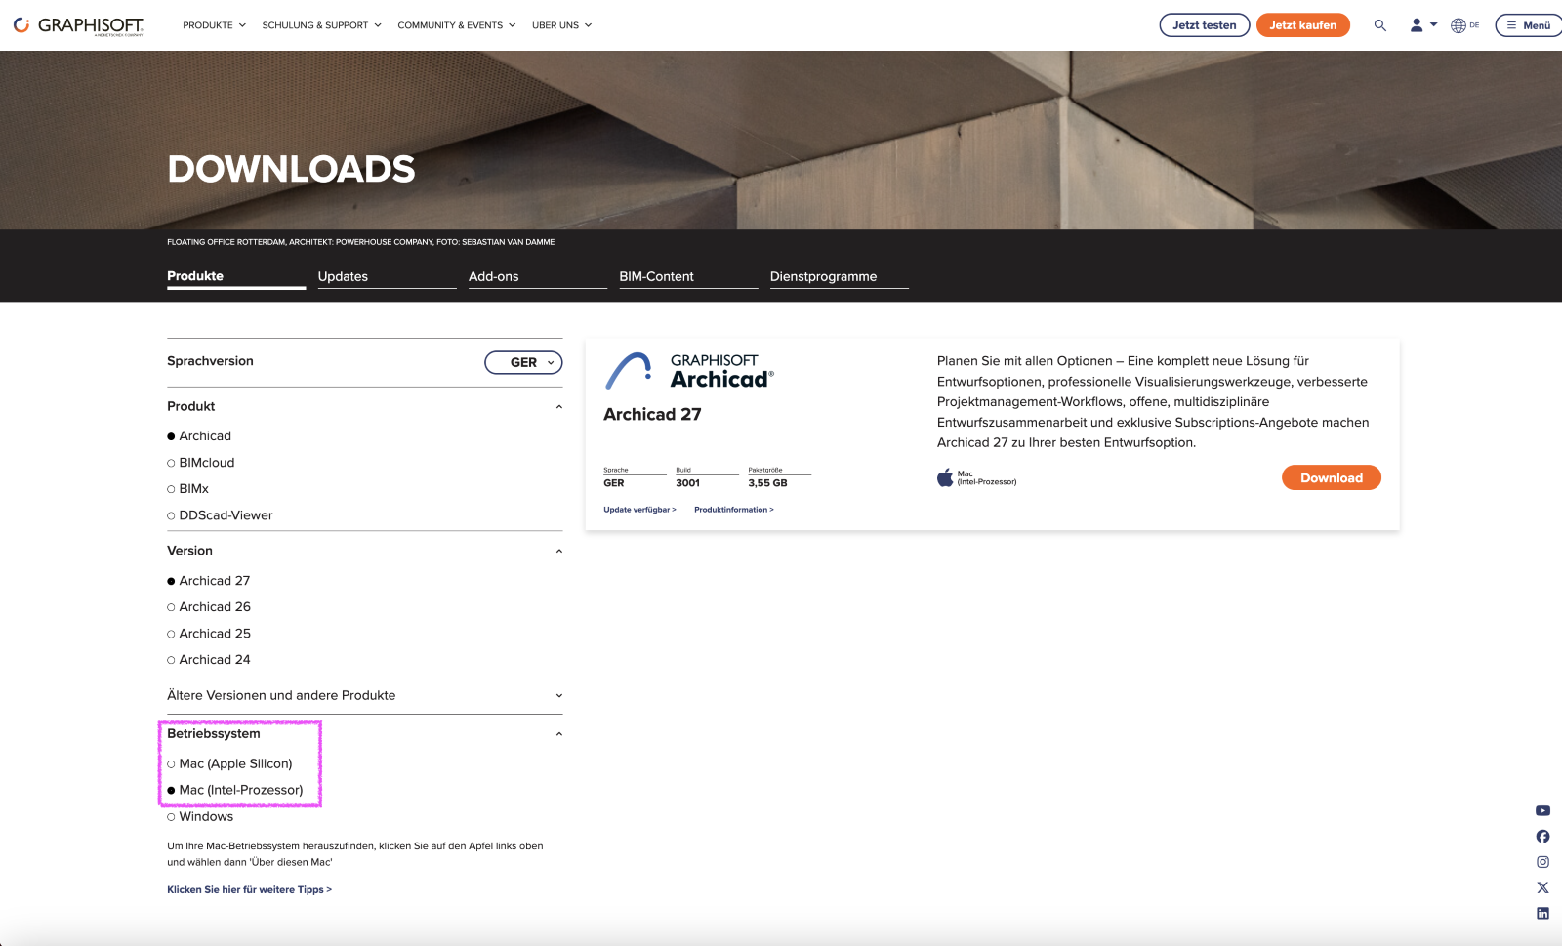Viewport: 1562px width, 946px height.
Task: Switch to the BIM-Content tab
Action: pyautogui.click(x=688, y=277)
